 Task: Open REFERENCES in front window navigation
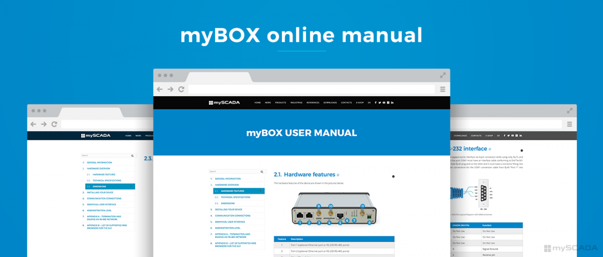pyautogui.click(x=313, y=103)
